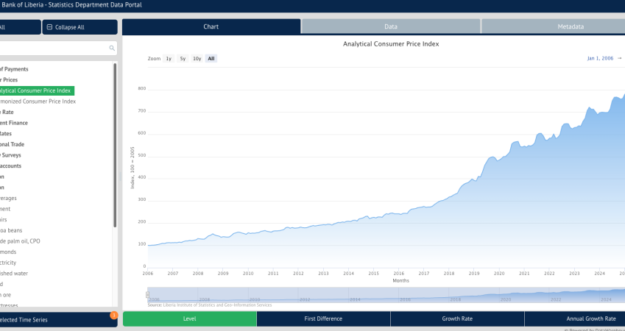
Task: Select the Cocoa beans series
Action: tap(11, 231)
